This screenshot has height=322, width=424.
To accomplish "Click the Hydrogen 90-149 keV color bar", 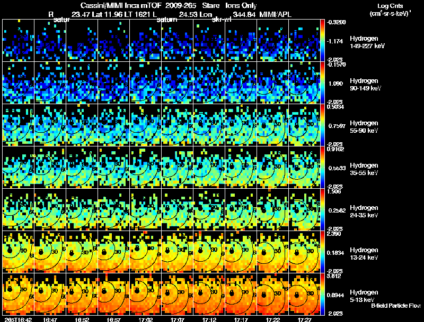I will 322,83.
